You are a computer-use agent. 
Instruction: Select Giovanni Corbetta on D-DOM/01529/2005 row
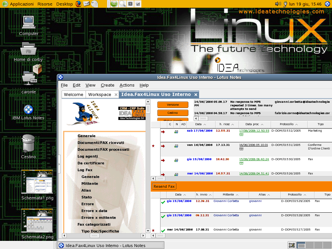[x=226, y=201]
